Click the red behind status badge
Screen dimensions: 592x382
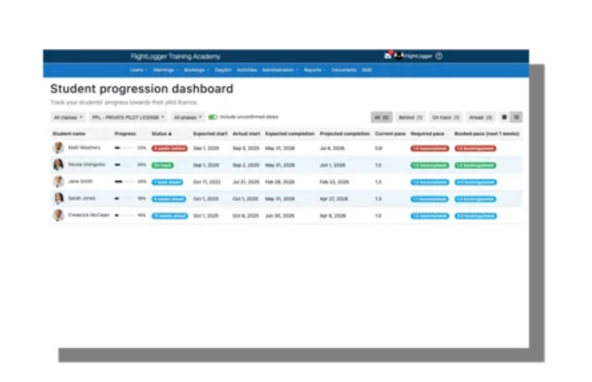pos(169,148)
